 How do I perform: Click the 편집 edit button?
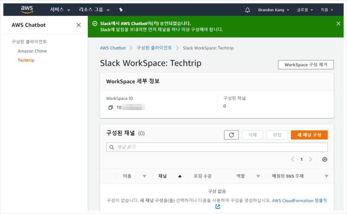click(x=277, y=135)
